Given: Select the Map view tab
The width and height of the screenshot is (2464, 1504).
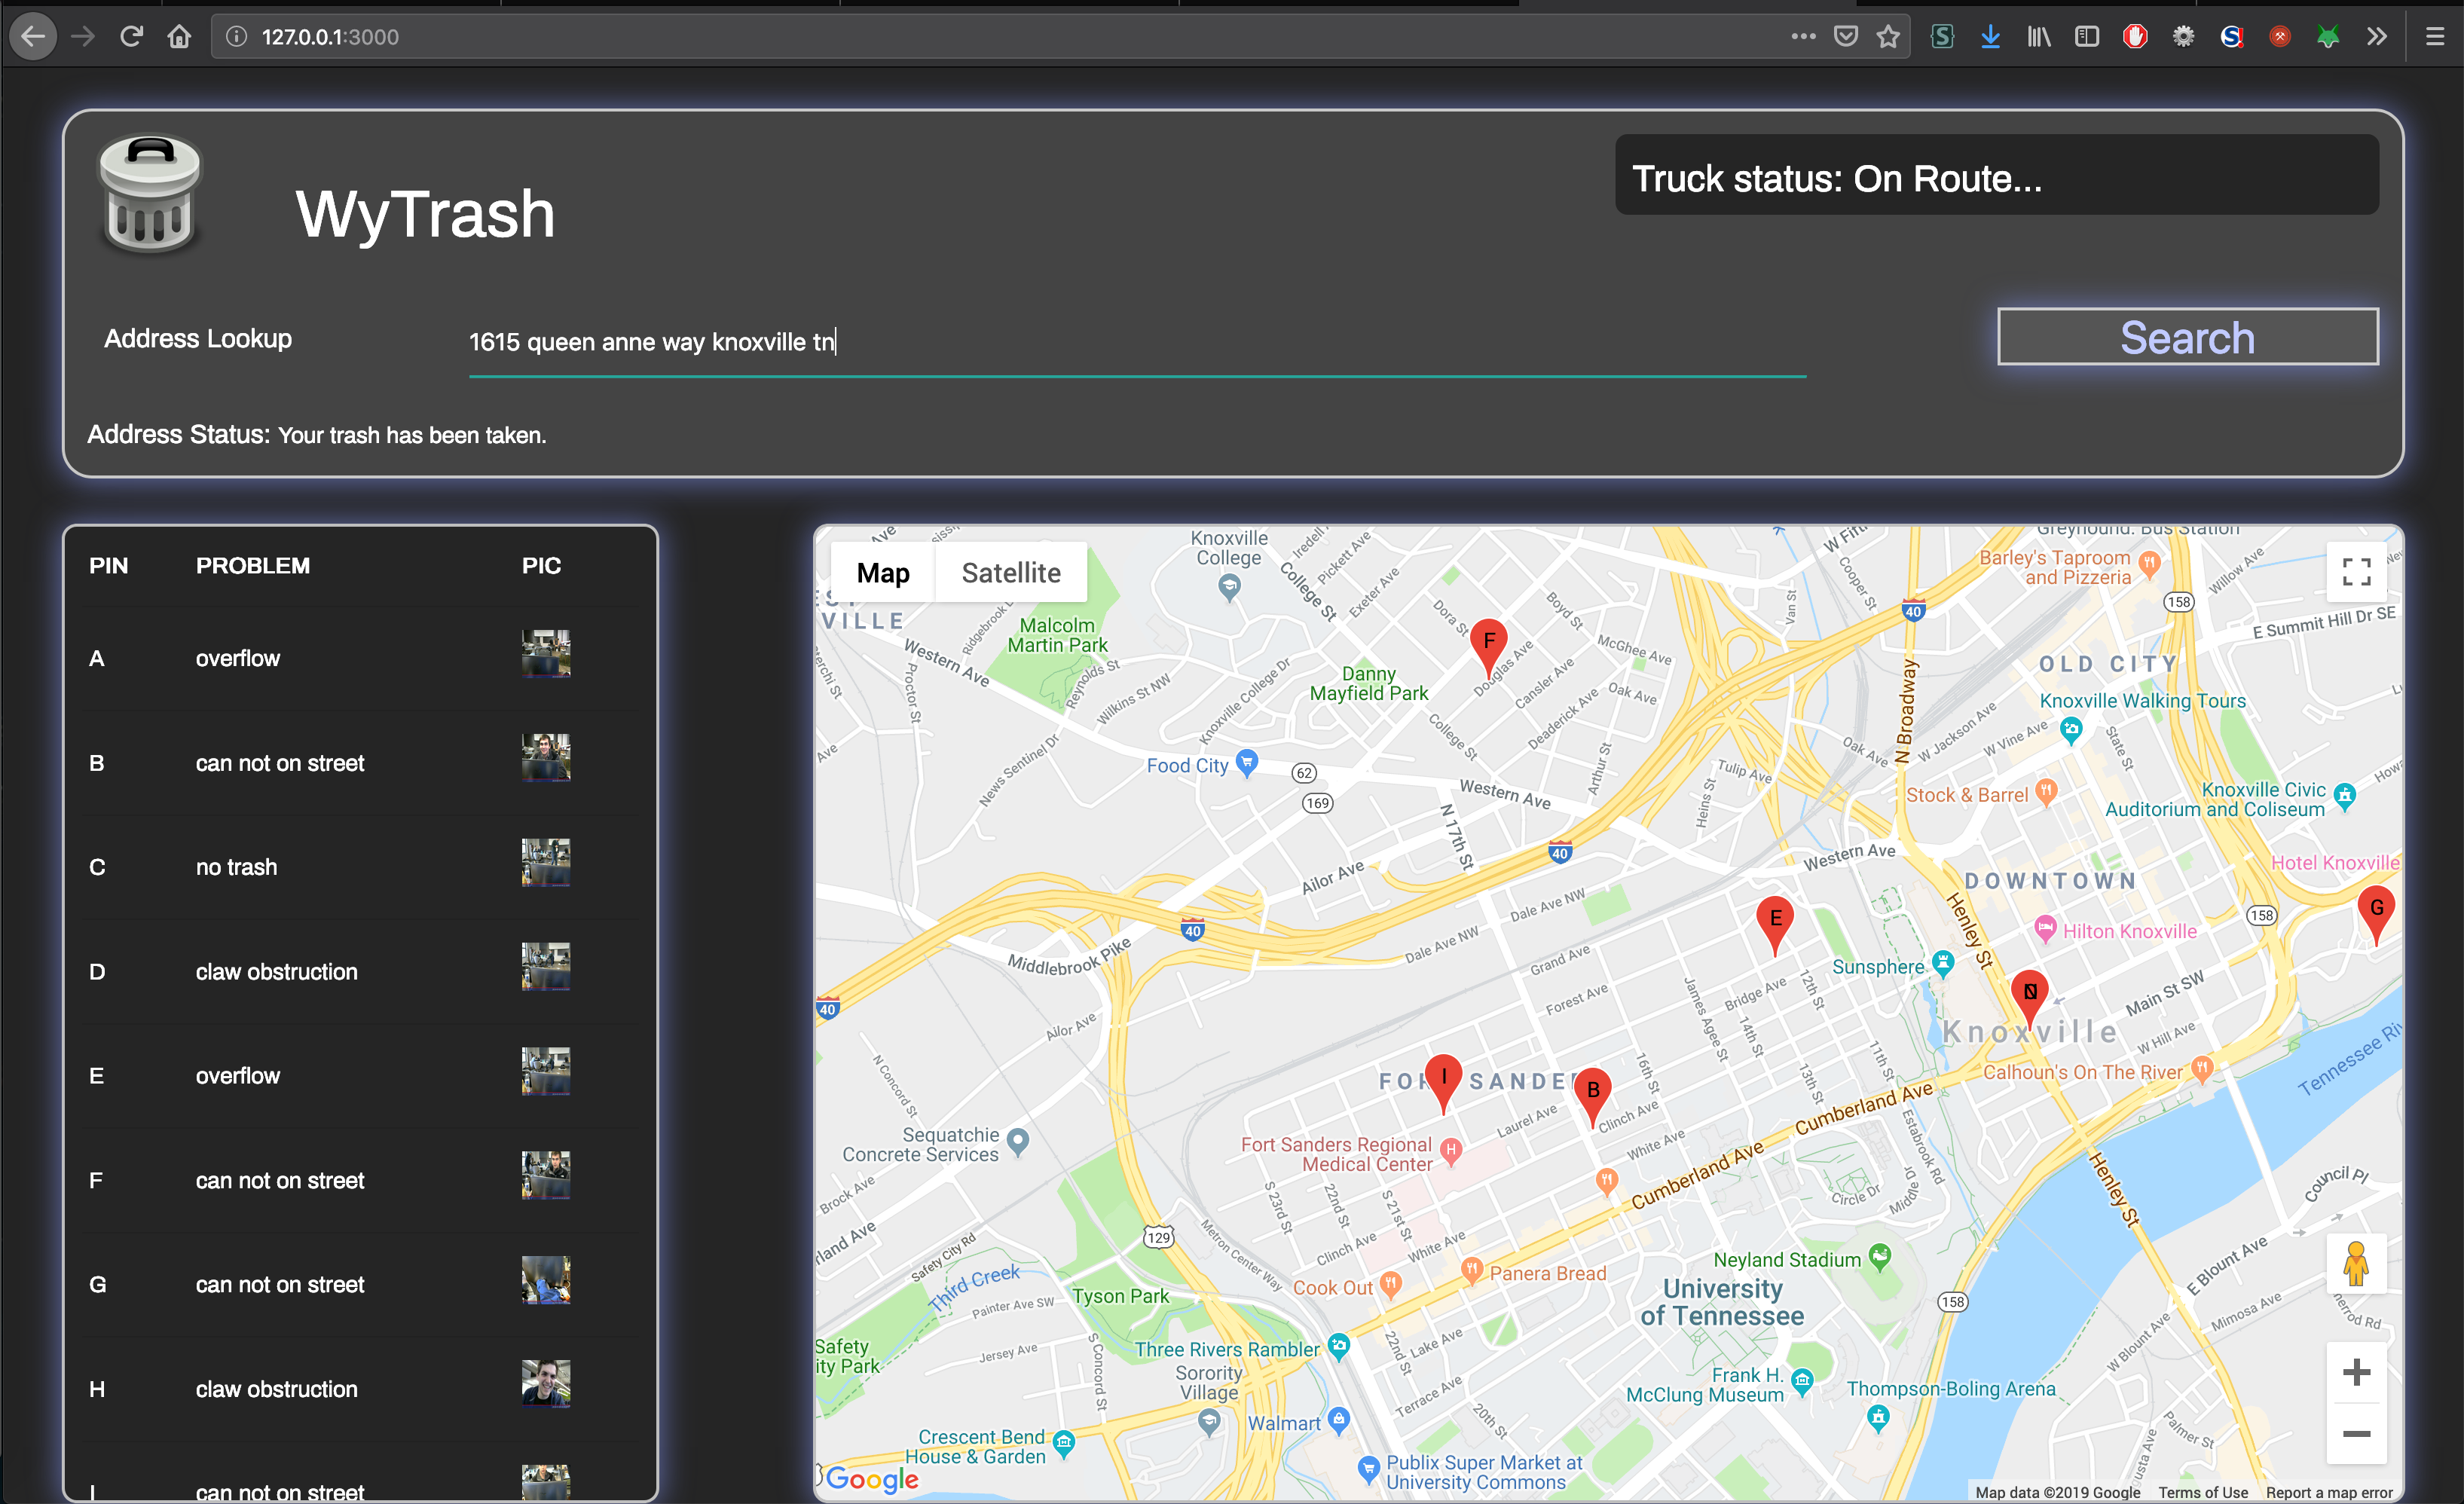Looking at the screenshot, I should coord(882,573).
